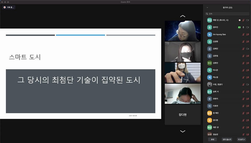Click the 초대 (Invite) button
This screenshot has width=251, height=143.
point(212,140)
